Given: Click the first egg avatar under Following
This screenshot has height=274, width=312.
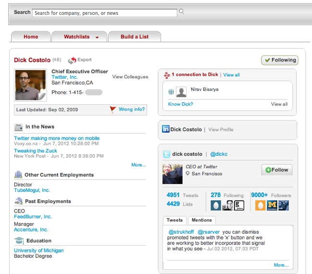Looking at the screenshot, I should (216, 205).
